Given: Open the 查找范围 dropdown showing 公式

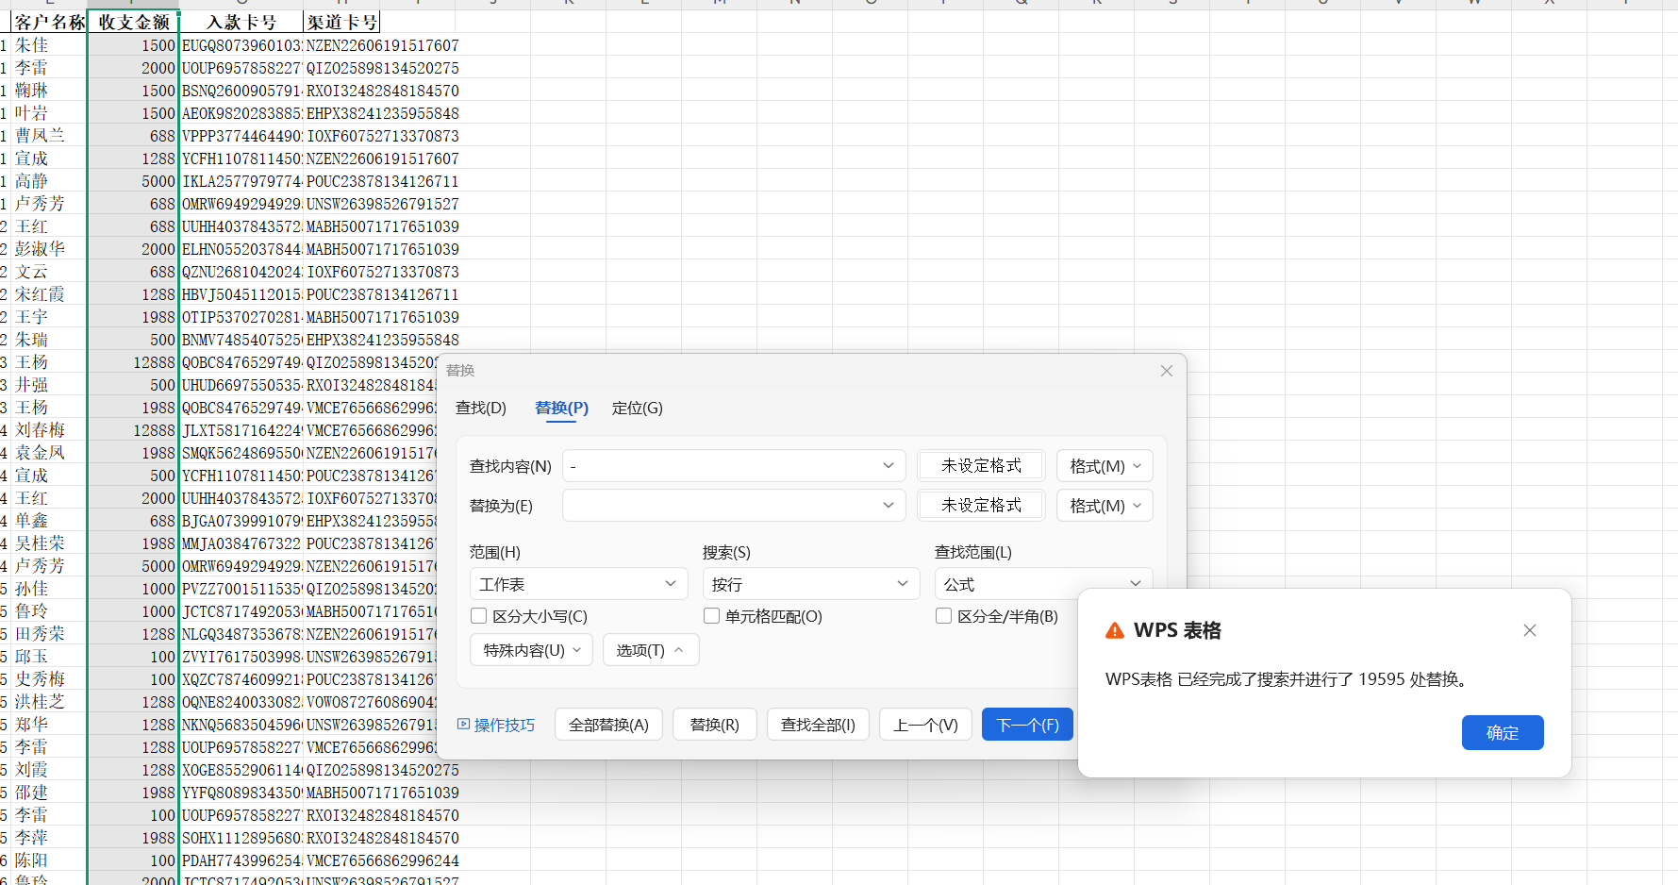Looking at the screenshot, I should pos(1043,584).
